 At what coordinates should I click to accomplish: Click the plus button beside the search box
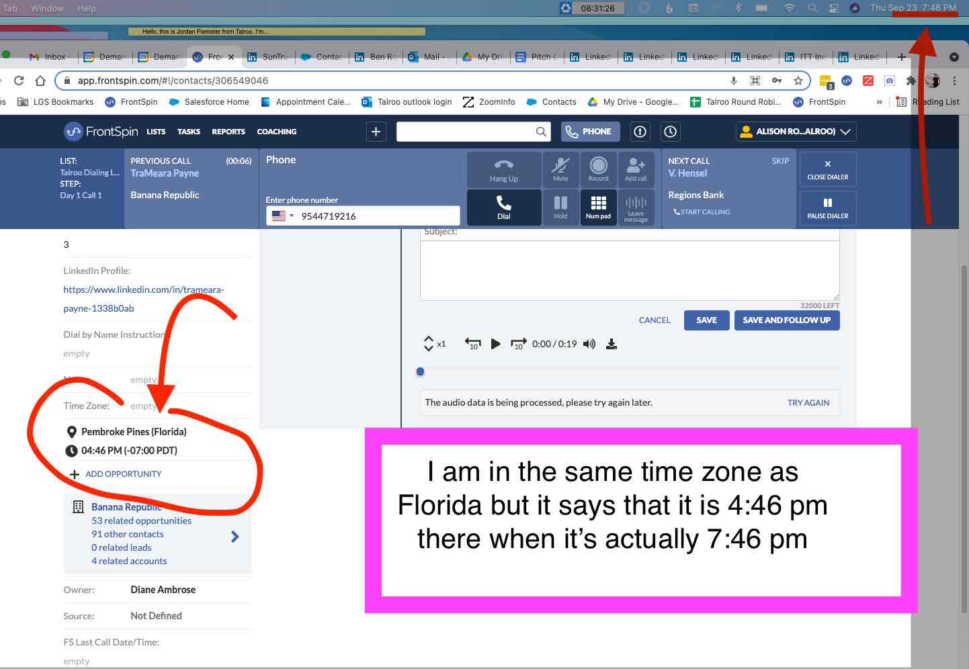pyautogui.click(x=376, y=132)
